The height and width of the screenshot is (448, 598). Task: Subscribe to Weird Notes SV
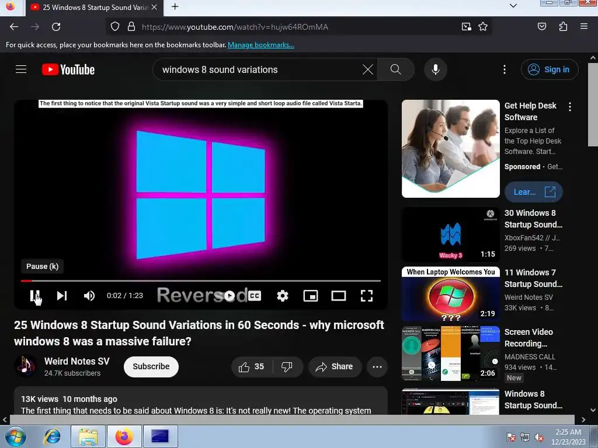[151, 366]
